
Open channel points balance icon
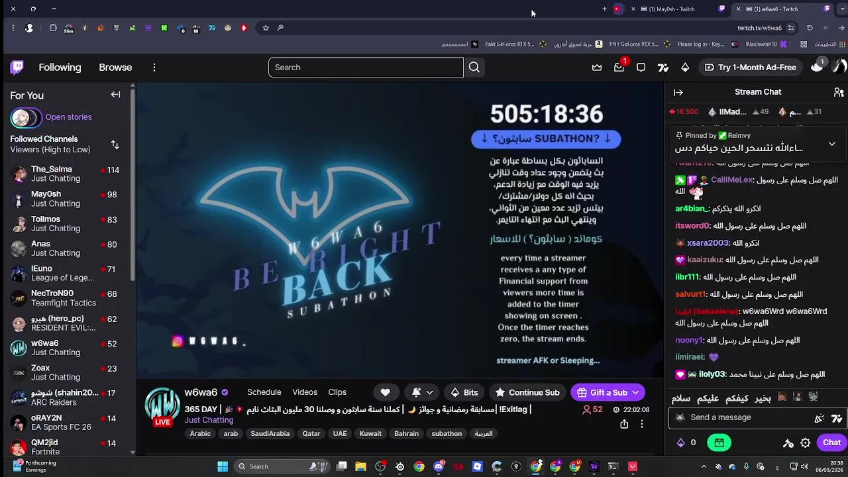coord(680,443)
